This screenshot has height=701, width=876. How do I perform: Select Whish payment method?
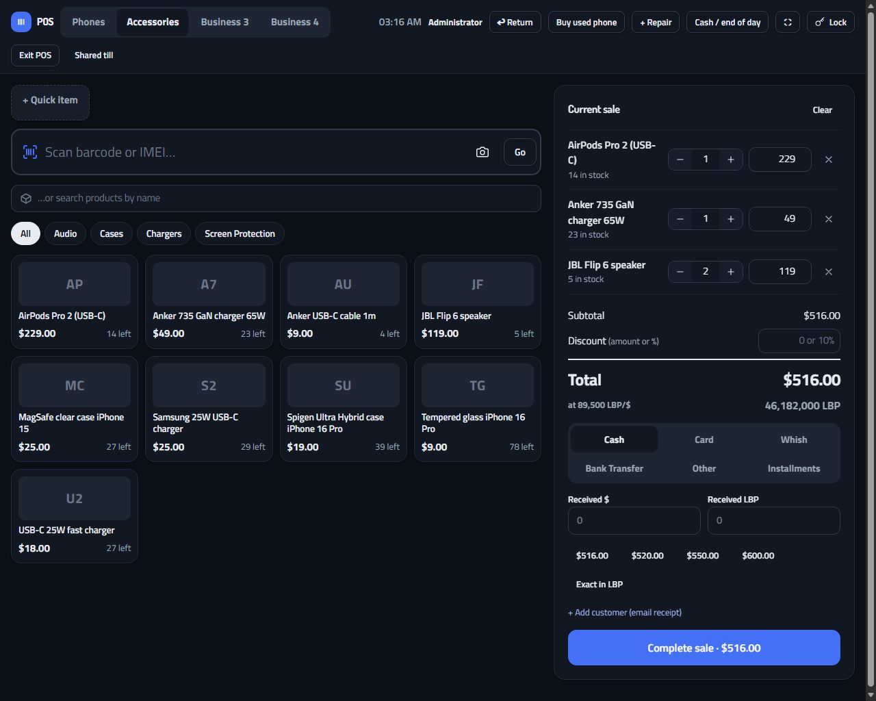(794, 439)
